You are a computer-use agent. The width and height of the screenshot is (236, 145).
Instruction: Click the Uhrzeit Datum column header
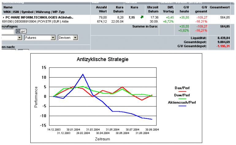[153, 9]
